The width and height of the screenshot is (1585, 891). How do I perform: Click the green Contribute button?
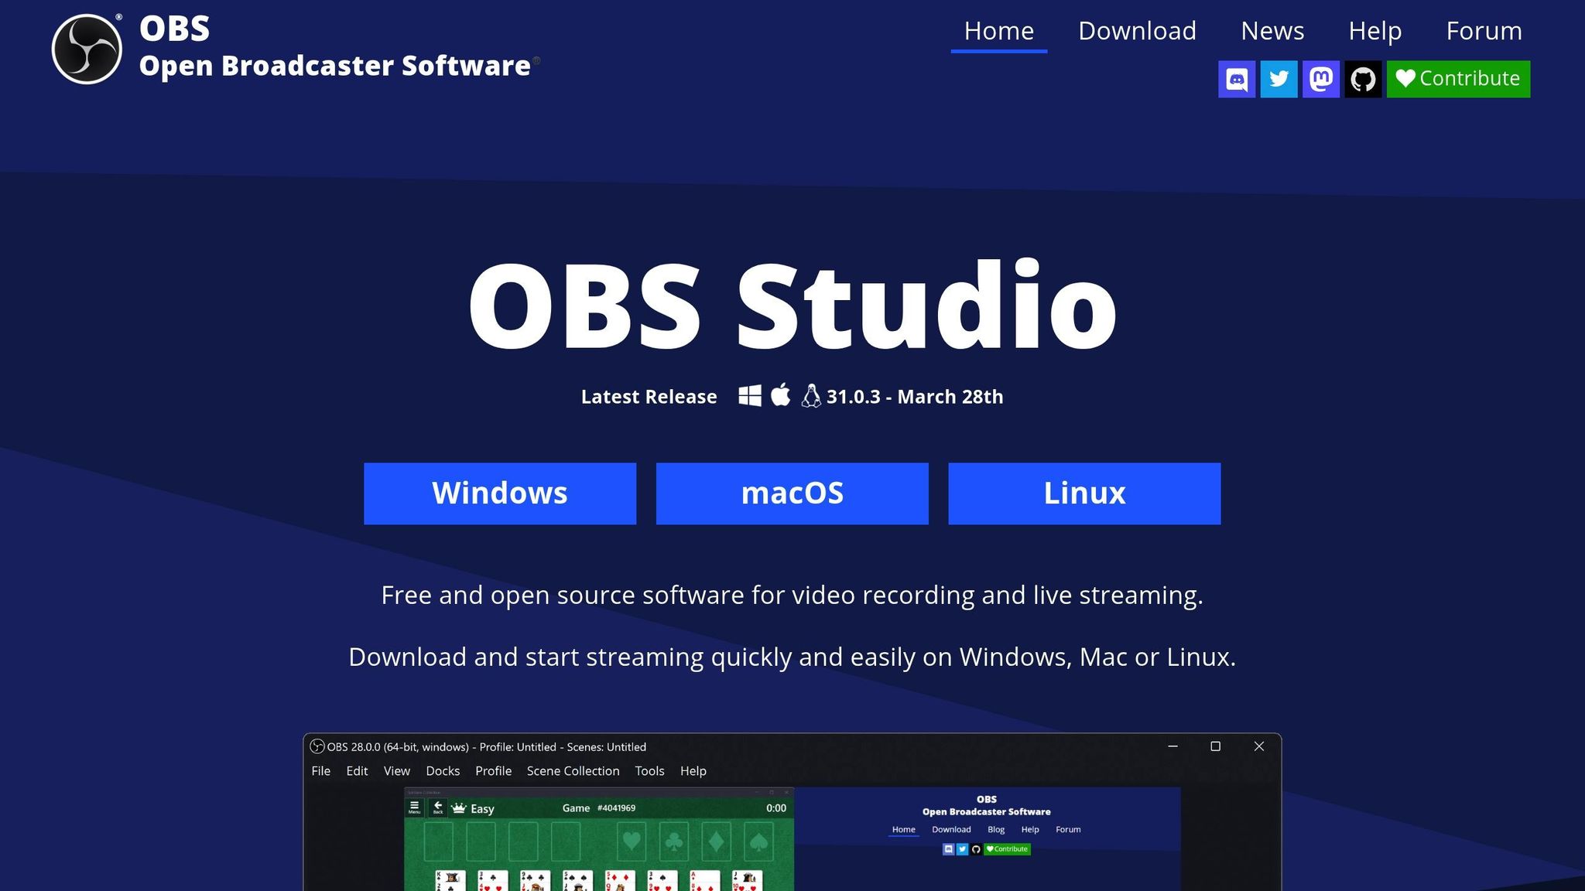(x=1458, y=79)
